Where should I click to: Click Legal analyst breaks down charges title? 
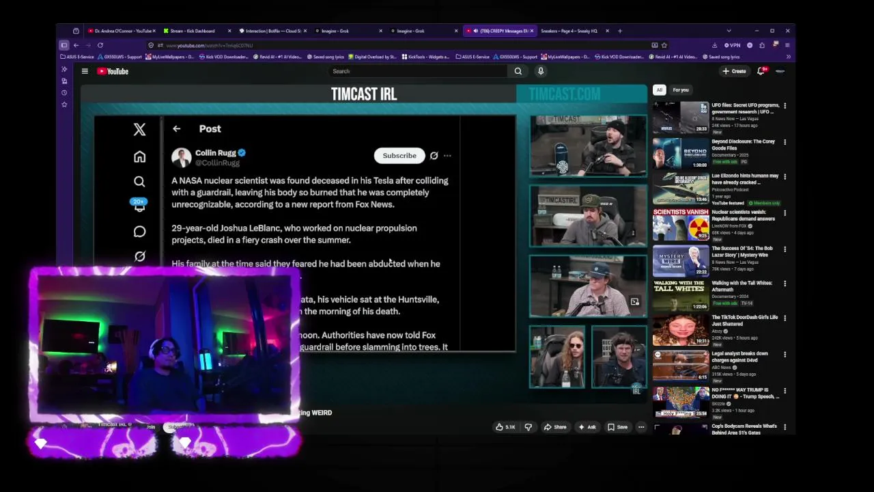coord(739,357)
